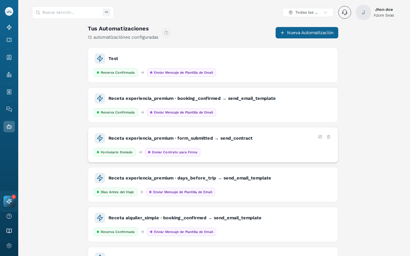Open the dollar receipt icon in sidebar

(9, 92)
